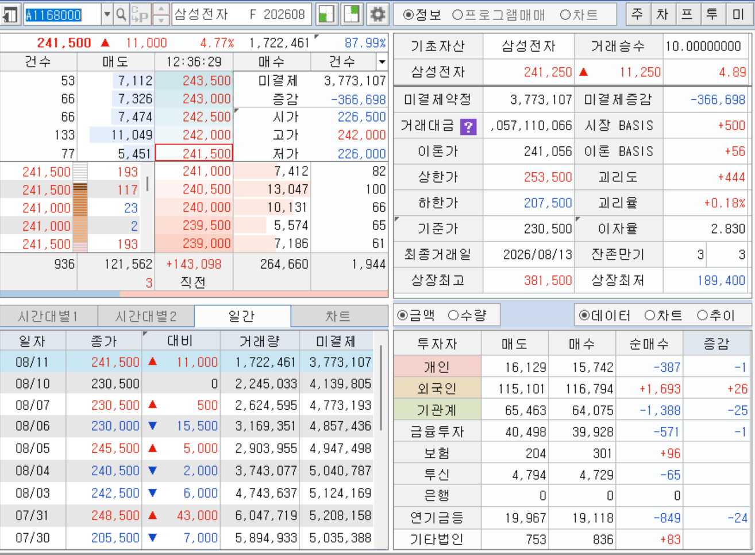Click the 순매수 column header
Viewport: 755px width, 555px height.
pos(649,344)
